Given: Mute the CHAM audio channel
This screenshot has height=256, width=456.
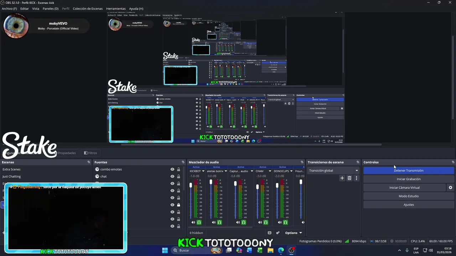Looking at the screenshot, I should pos(260,222).
